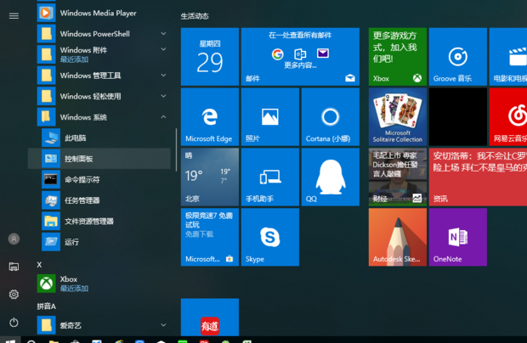Launch the Cortana (小娜) tile
527x343 pixels.
[x=330, y=117]
